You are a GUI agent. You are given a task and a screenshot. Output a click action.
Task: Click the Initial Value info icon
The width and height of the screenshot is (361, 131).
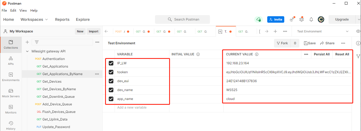tap(198, 54)
